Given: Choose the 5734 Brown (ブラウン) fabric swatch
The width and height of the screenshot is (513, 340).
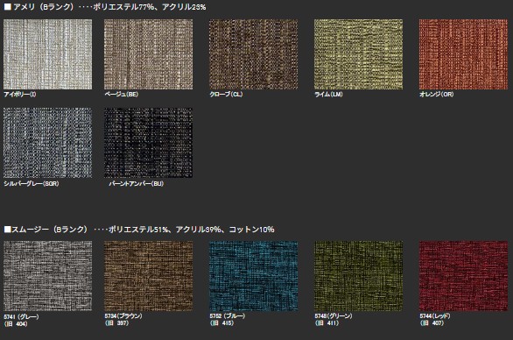Looking at the screenshot, I should [148, 276].
